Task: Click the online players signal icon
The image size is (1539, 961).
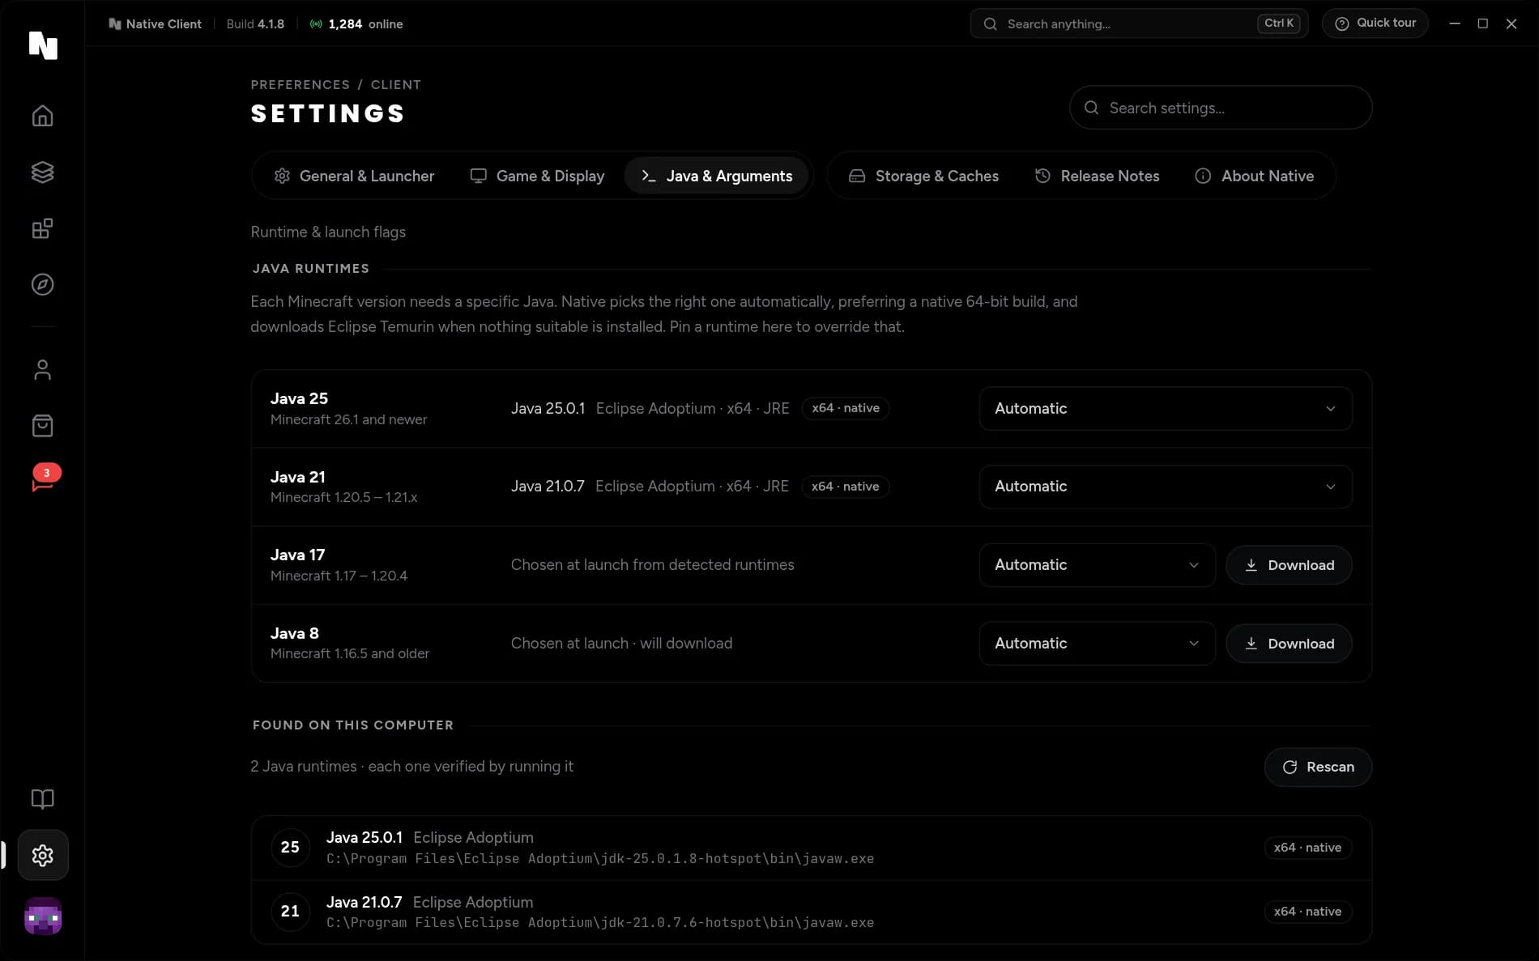Action: pyautogui.click(x=316, y=24)
